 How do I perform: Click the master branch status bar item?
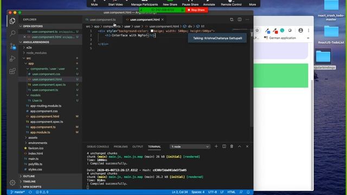[17, 192]
